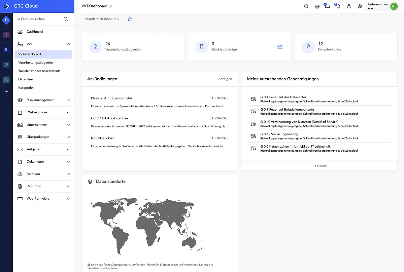Open the Standard Dashboard dropdown

click(102, 19)
